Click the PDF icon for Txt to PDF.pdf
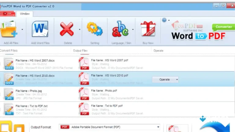The image size is (235, 132). 84,109
